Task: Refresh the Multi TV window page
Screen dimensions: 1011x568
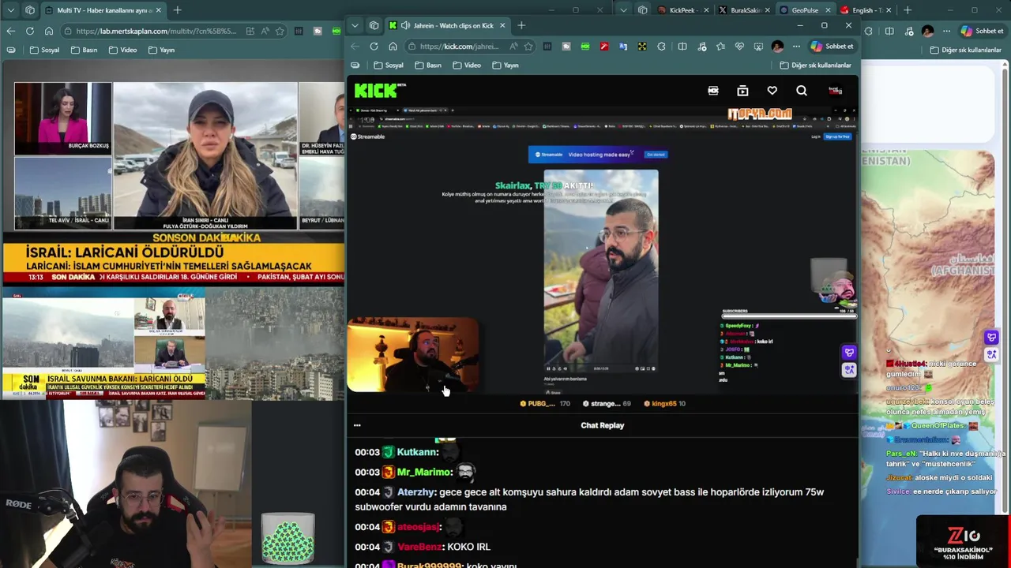Action: pyautogui.click(x=29, y=31)
